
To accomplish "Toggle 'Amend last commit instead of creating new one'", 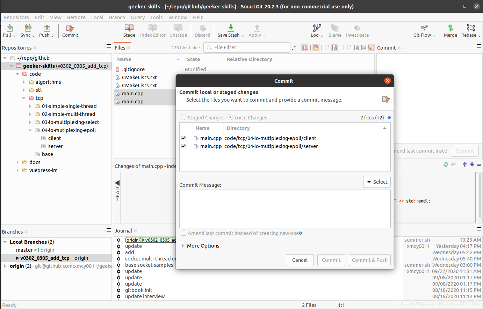I will [x=183, y=233].
